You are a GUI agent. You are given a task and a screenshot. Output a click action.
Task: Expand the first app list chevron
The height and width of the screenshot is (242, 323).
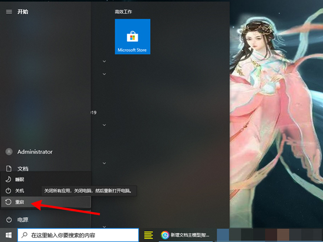(104, 62)
